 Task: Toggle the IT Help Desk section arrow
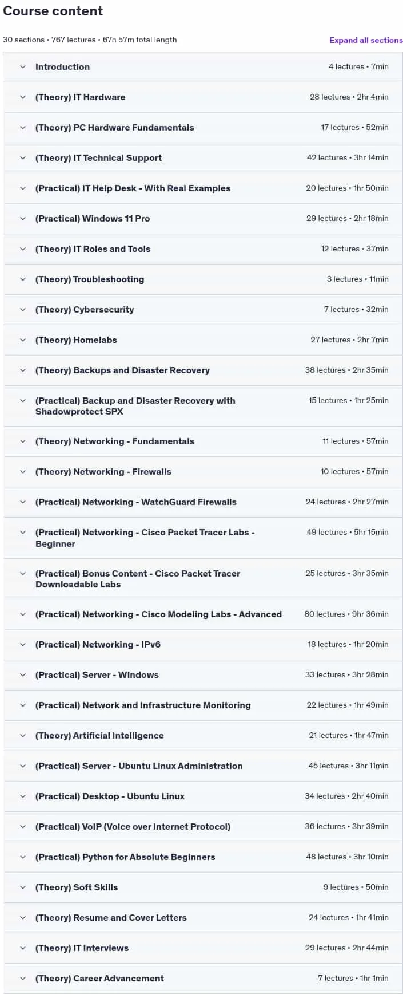[x=23, y=188]
